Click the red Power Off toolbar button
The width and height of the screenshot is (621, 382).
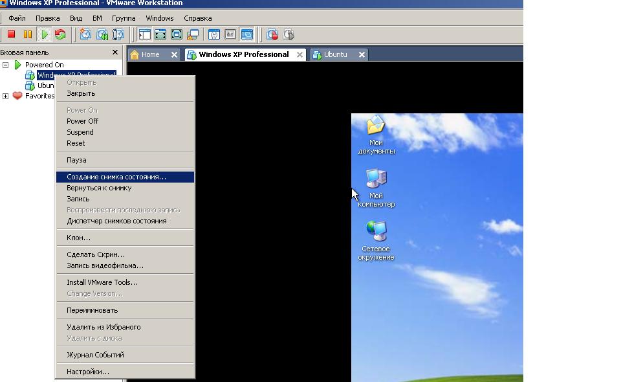[11, 34]
